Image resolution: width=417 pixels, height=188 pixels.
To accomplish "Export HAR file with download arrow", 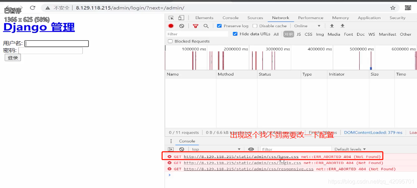I will [x=343, y=26].
